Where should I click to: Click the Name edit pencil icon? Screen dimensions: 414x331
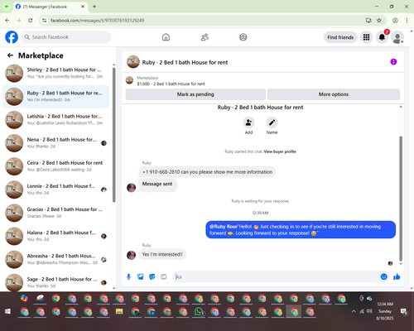coord(272,122)
